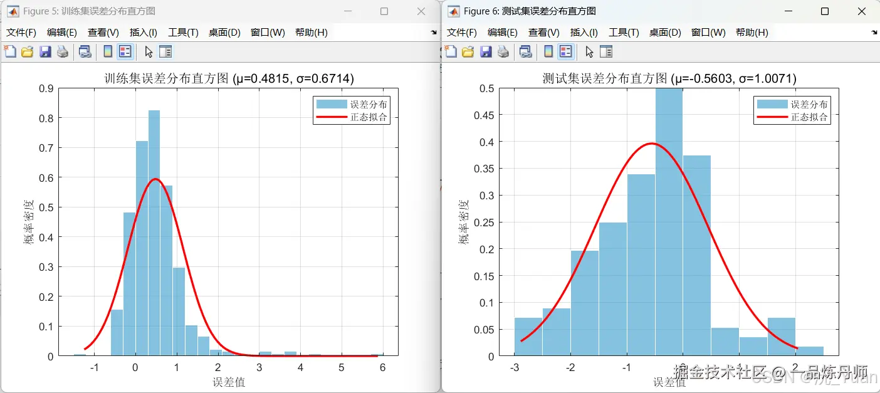Open 窗口(W) menu in Figure 5
The height and width of the screenshot is (393, 880).
pos(268,33)
